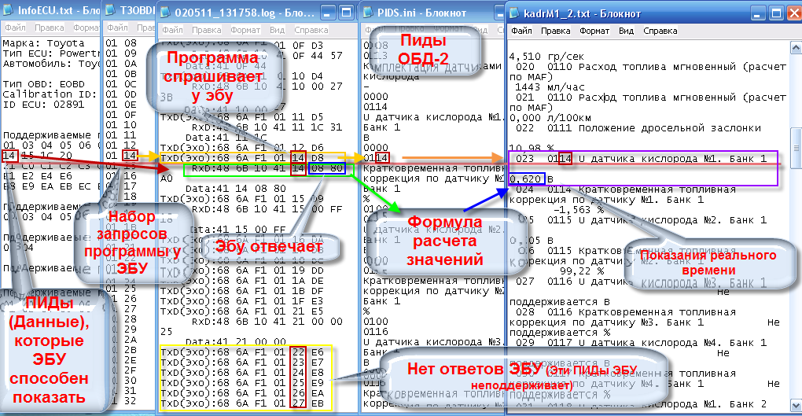Open Справка menu in 020511_131758.log window

click(x=311, y=31)
